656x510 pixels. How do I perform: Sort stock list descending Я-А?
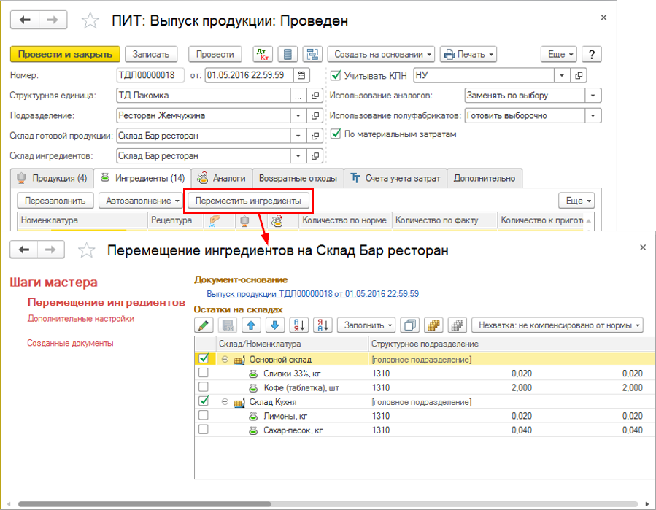[323, 325]
